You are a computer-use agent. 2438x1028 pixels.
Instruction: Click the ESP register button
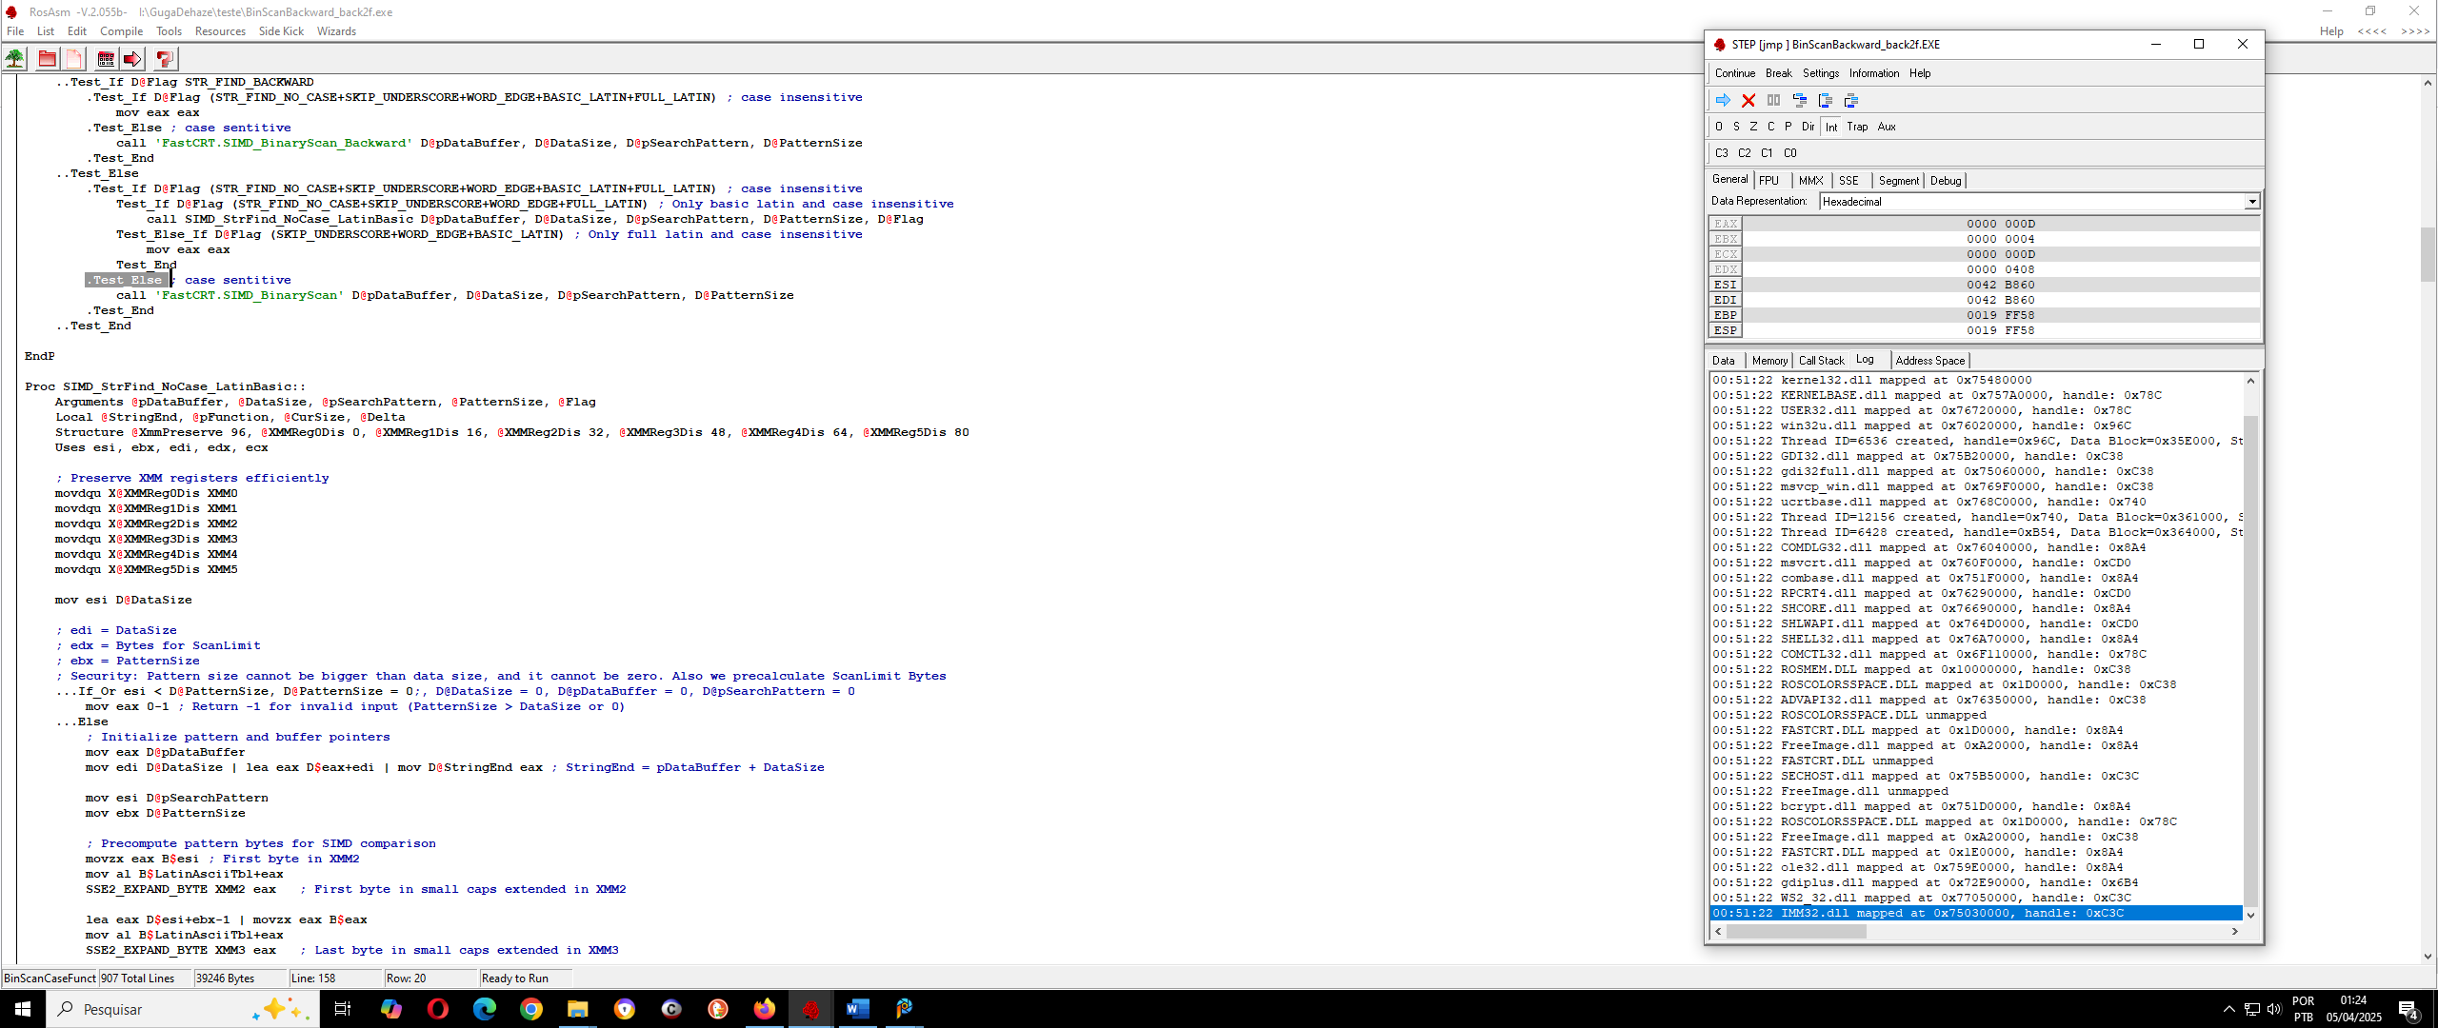pos(1726,330)
